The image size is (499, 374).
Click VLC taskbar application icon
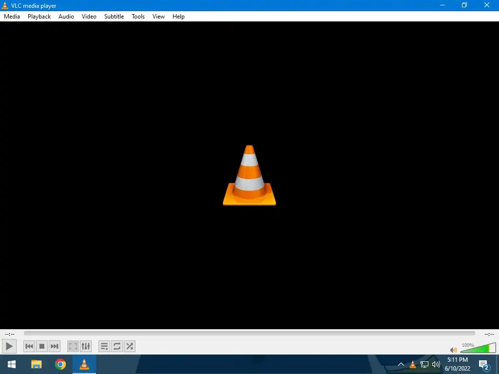coord(84,364)
